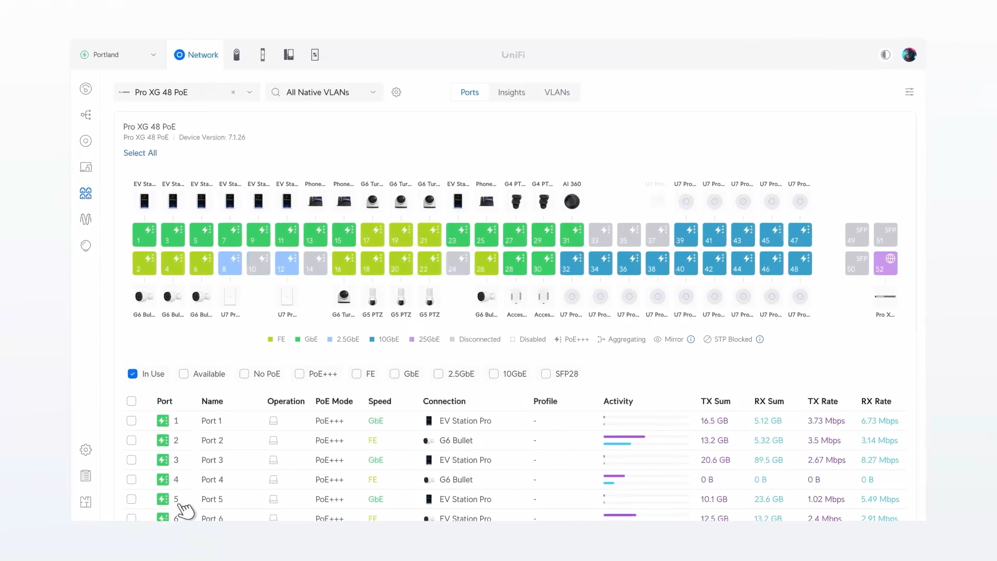Open the UniFi Protect camera app icon
The image size is (997, 561).
tap(236, 55)
